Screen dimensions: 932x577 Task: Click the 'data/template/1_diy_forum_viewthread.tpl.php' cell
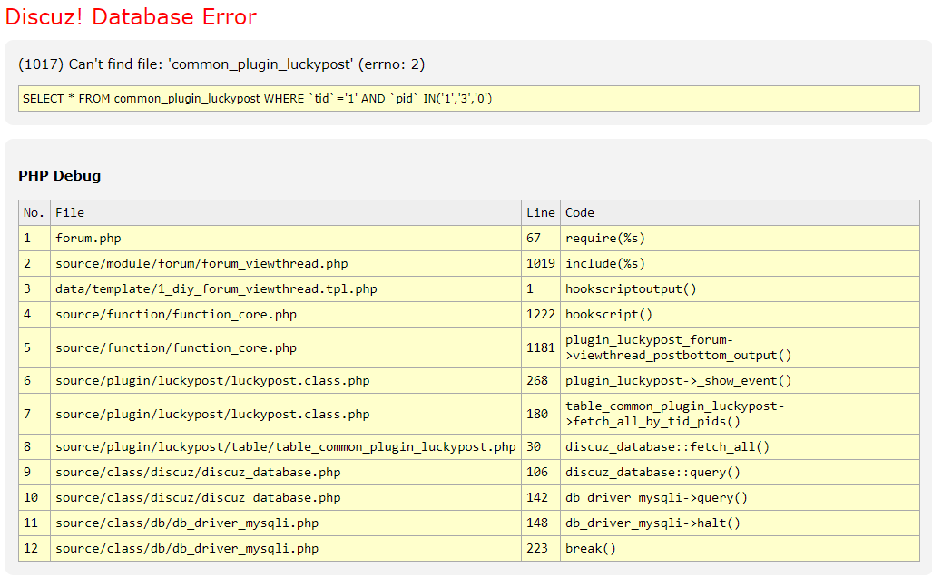tap(286, 289)
